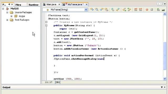Click the editor vertical scrollbar thumb

click(x=165, y=56)
